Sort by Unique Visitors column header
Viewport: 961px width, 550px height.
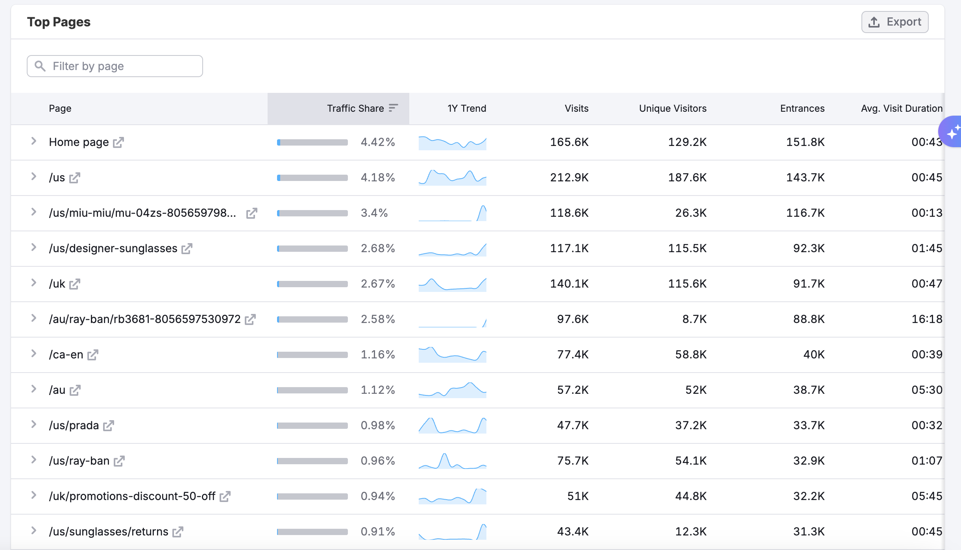coord(672,109)
